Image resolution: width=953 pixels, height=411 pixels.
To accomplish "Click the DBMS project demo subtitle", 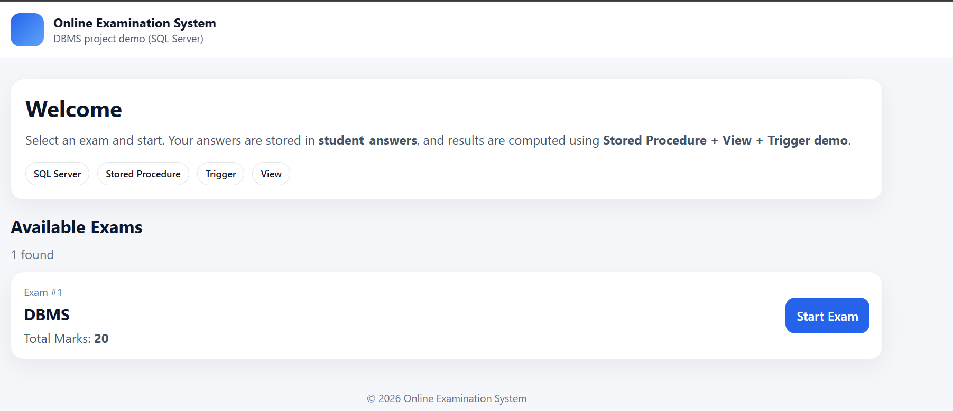I will click(128, 39).
